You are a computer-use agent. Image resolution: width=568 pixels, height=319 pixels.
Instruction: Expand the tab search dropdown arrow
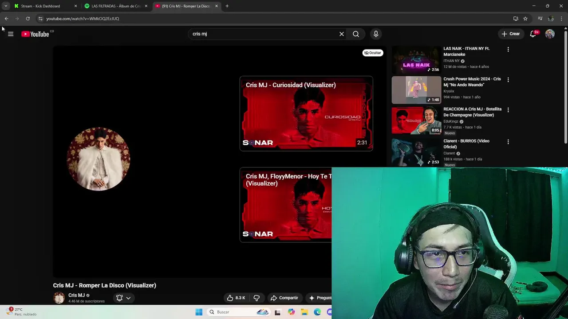coord(5,6)
